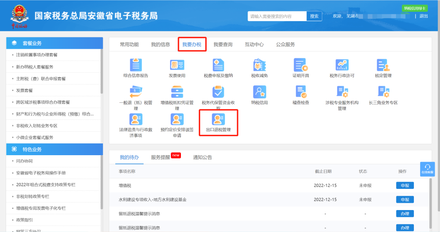
Task: Open 注销前置事项办理套餐
Action: (x=37, y=55)
